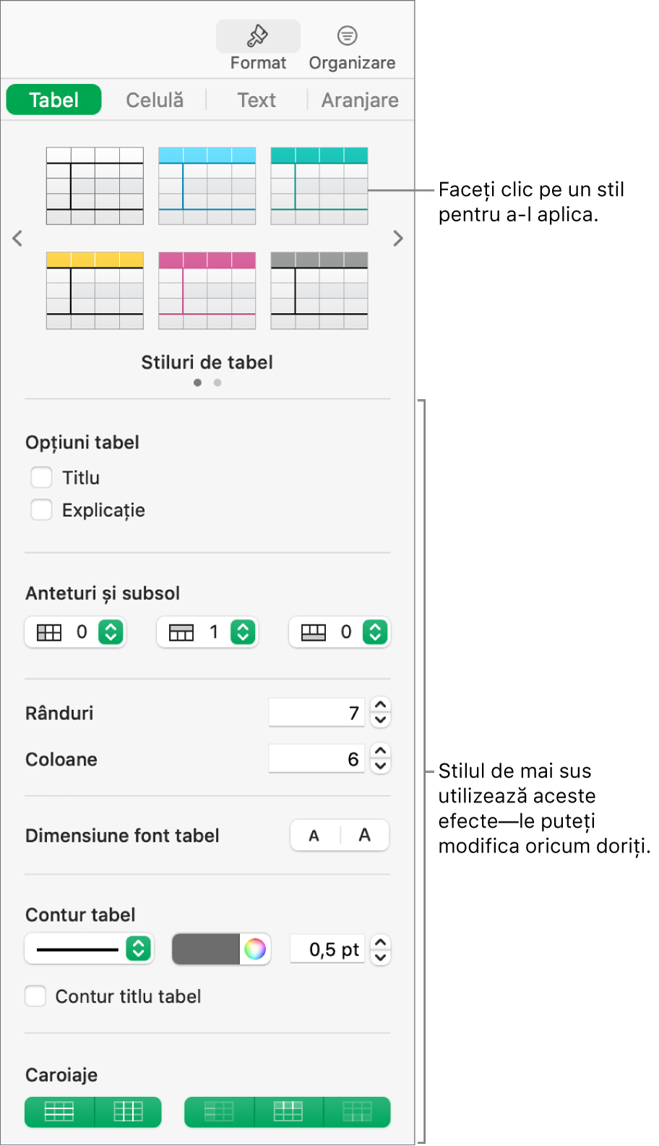Enable the Titlu checkbox
The height and width of the screenshot is (1146, 659).
tap(41, 477)
